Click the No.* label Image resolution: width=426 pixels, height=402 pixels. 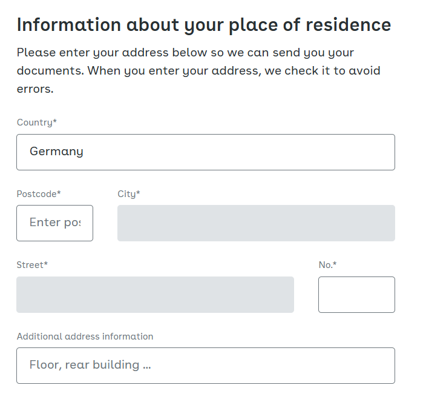(x=327, y=265)
